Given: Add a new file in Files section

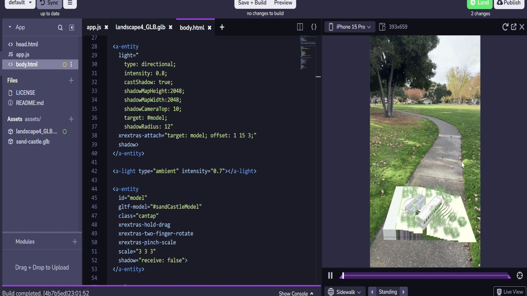Looking at the screenshot, I should point(71,81).
